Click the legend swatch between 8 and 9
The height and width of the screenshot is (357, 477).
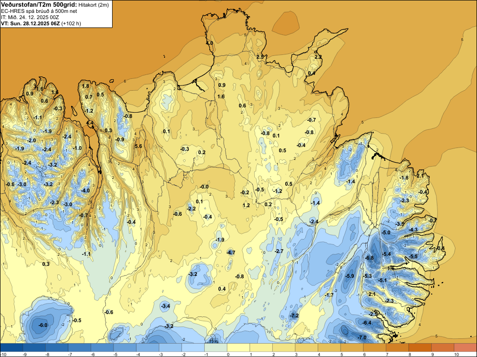point(420,347)
